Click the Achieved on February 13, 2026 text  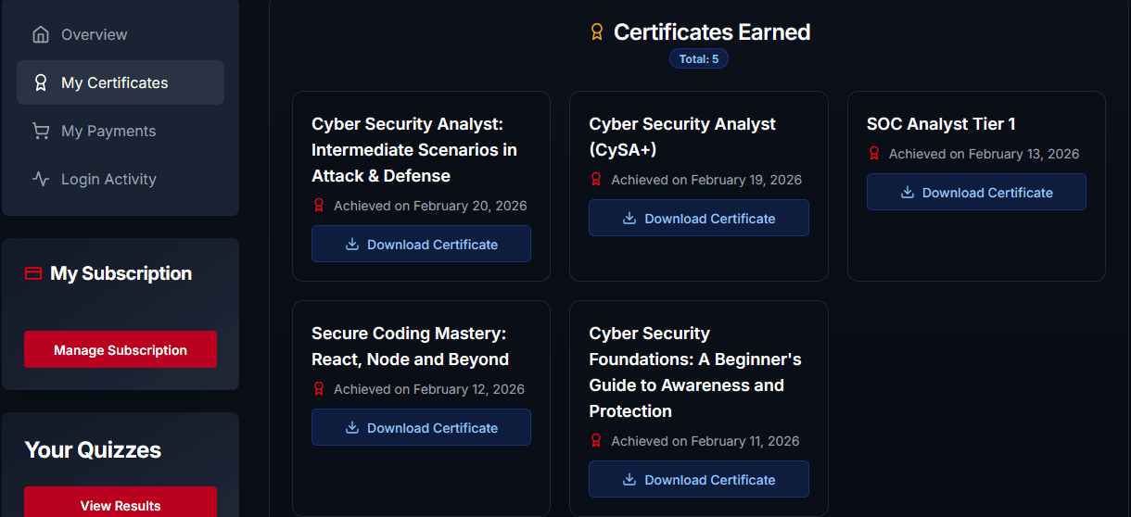(x=985, y=154)
